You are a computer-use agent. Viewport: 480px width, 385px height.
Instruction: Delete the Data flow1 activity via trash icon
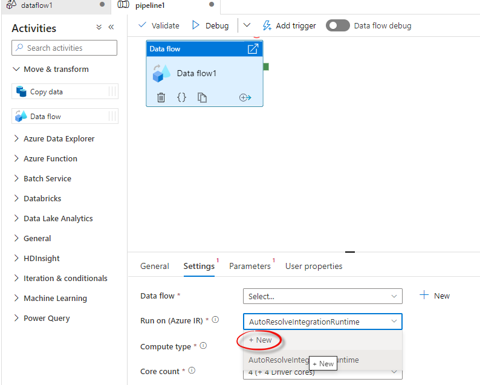click(161, 98)
